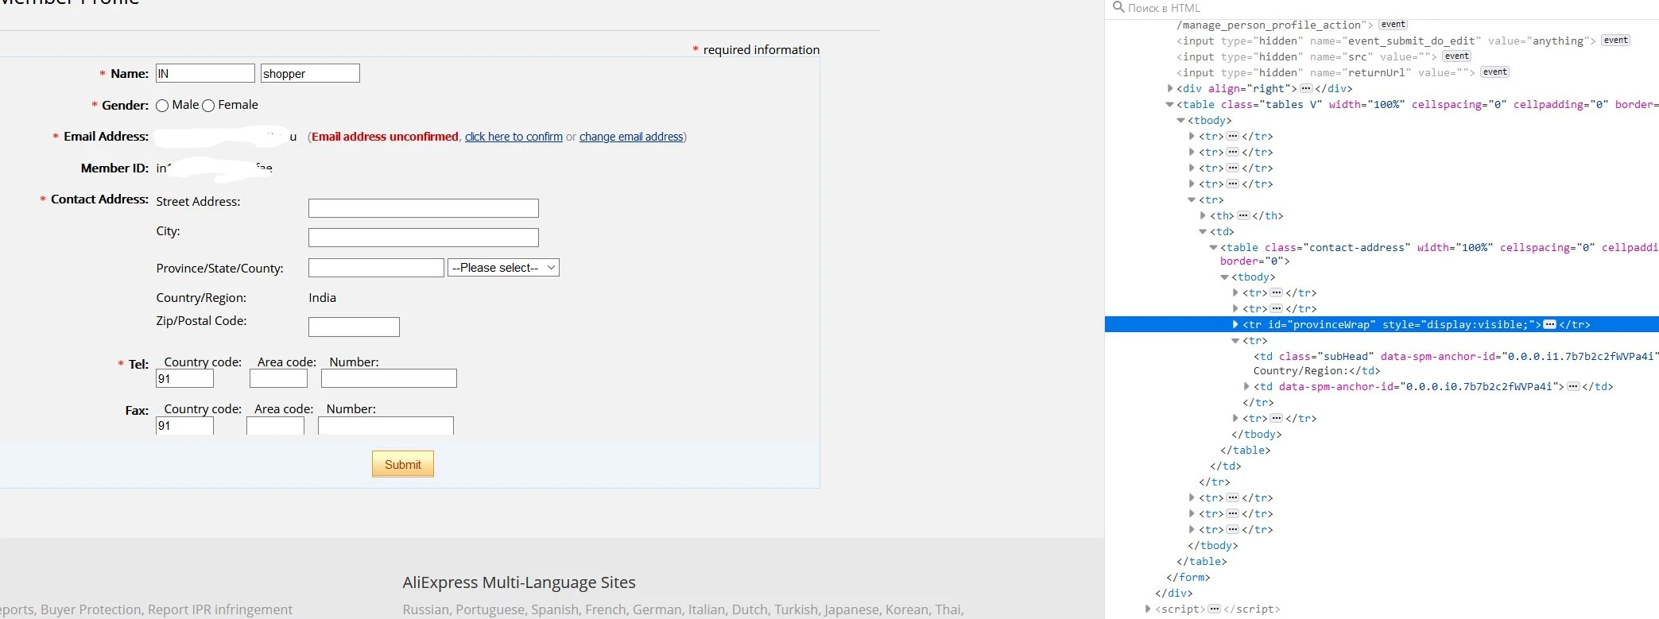1659x619 pixels.
Task: Click ellipsis badge in highlighted provinceWrap row
Action: tap(1549, 324)
